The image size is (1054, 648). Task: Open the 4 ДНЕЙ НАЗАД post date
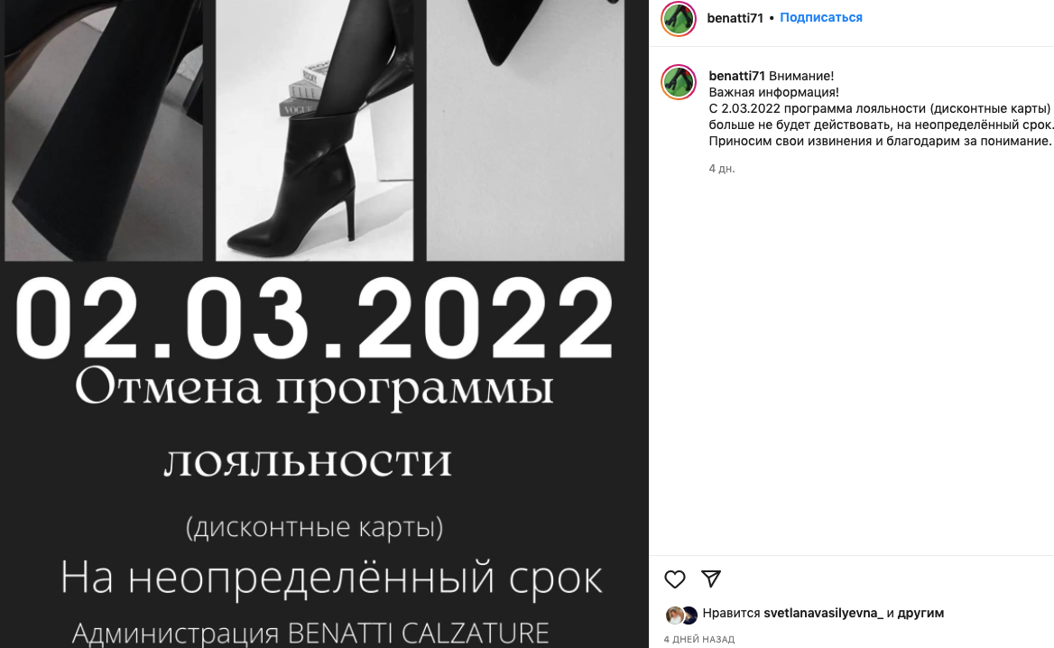[699, 639]
